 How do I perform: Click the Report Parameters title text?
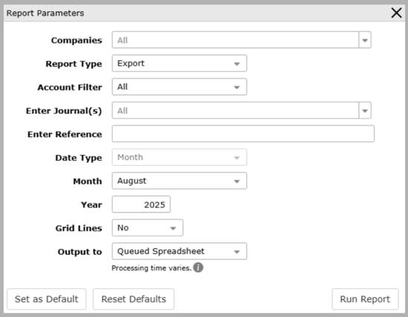(x=45, y=13)
